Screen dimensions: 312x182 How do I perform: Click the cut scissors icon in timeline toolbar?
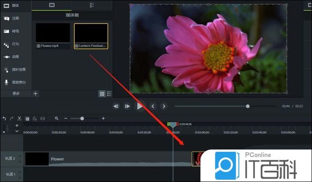(20, 119)
